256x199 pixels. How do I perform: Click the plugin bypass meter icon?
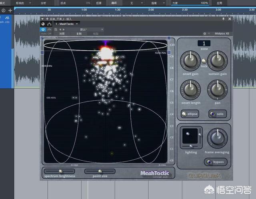[43, 24]
